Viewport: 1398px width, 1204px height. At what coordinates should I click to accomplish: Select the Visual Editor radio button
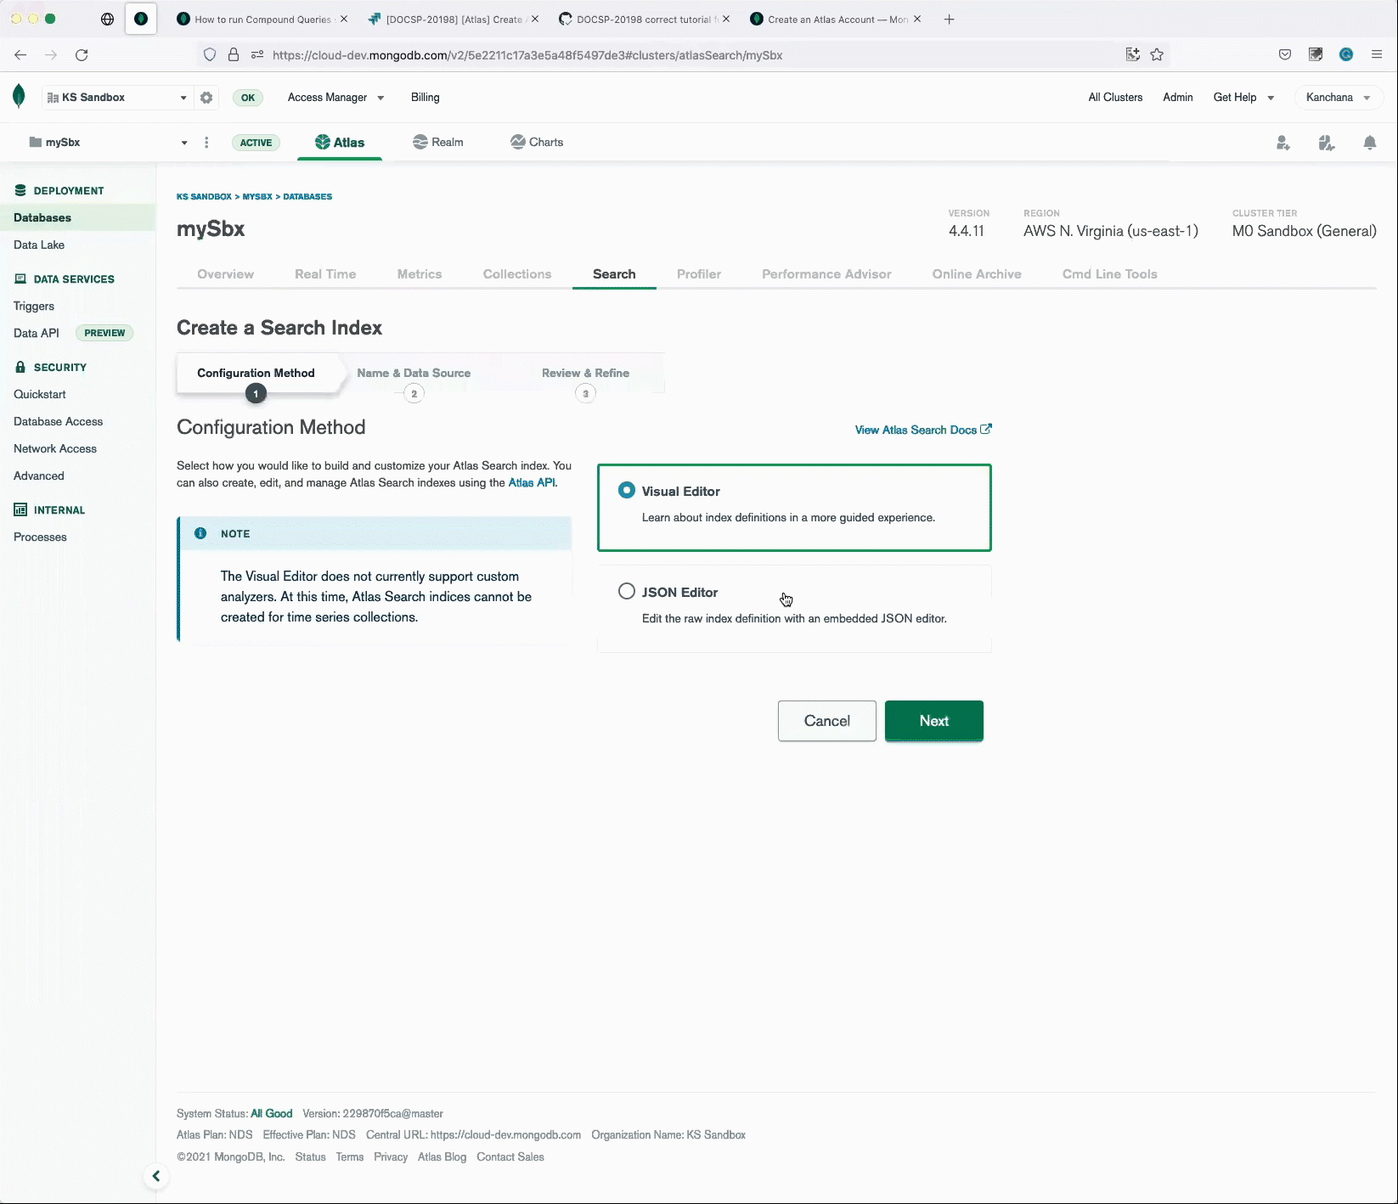pos(627,490)
